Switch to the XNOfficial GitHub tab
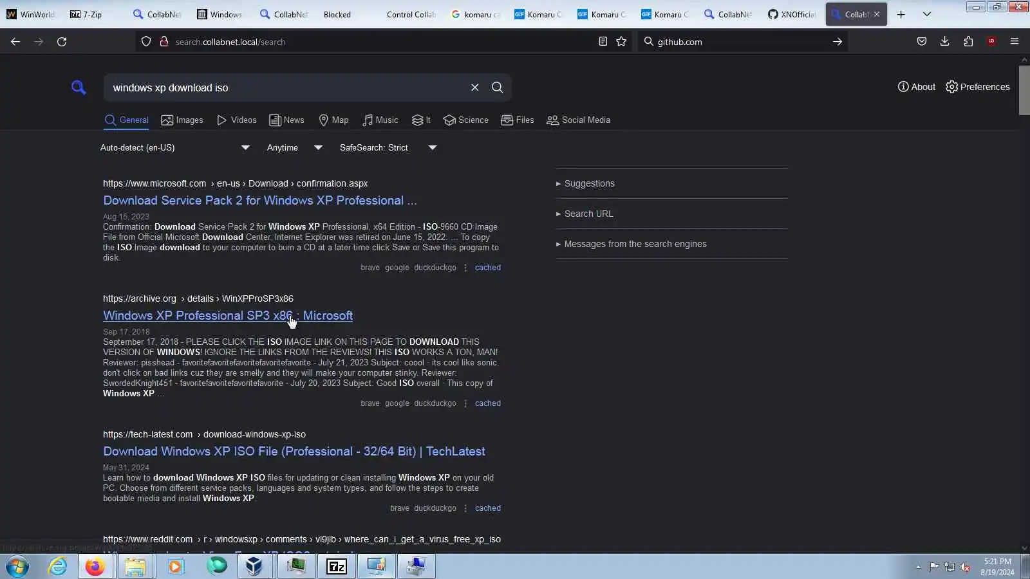 pos(792,14)
